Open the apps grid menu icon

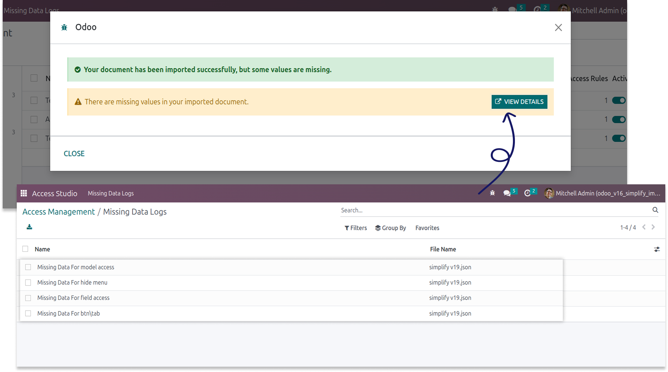point(23,193)
